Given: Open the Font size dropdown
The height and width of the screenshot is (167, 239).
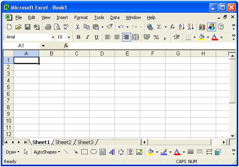Looking at the screenshot, I should tap(69, 37).
